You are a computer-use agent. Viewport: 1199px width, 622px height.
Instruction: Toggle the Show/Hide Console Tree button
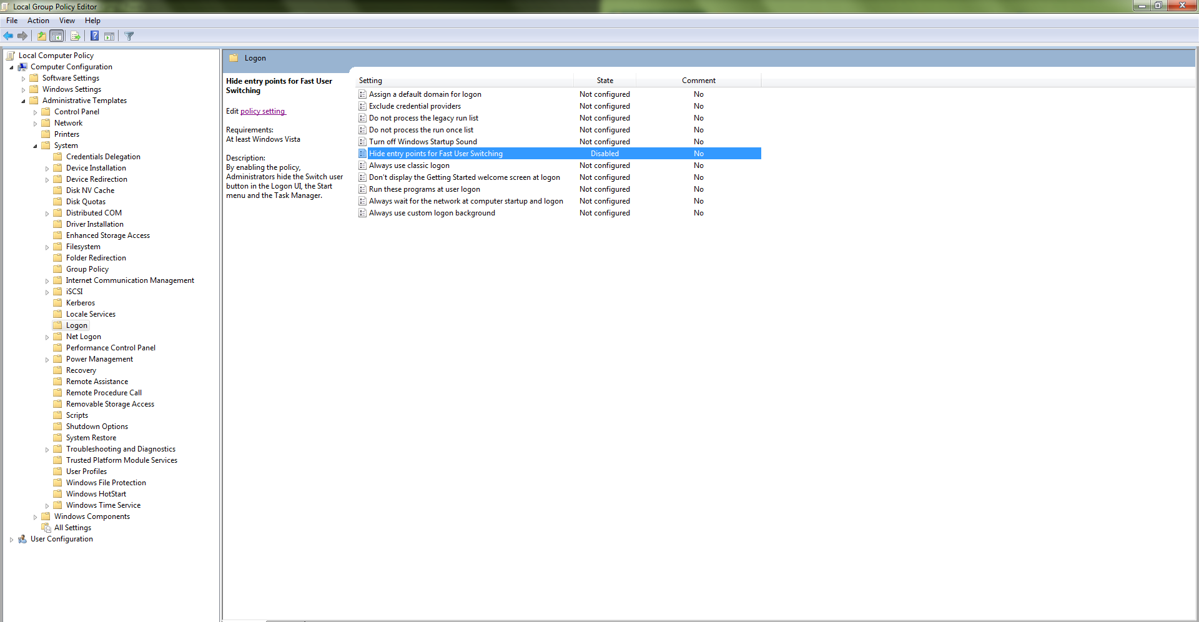(57, 36)
